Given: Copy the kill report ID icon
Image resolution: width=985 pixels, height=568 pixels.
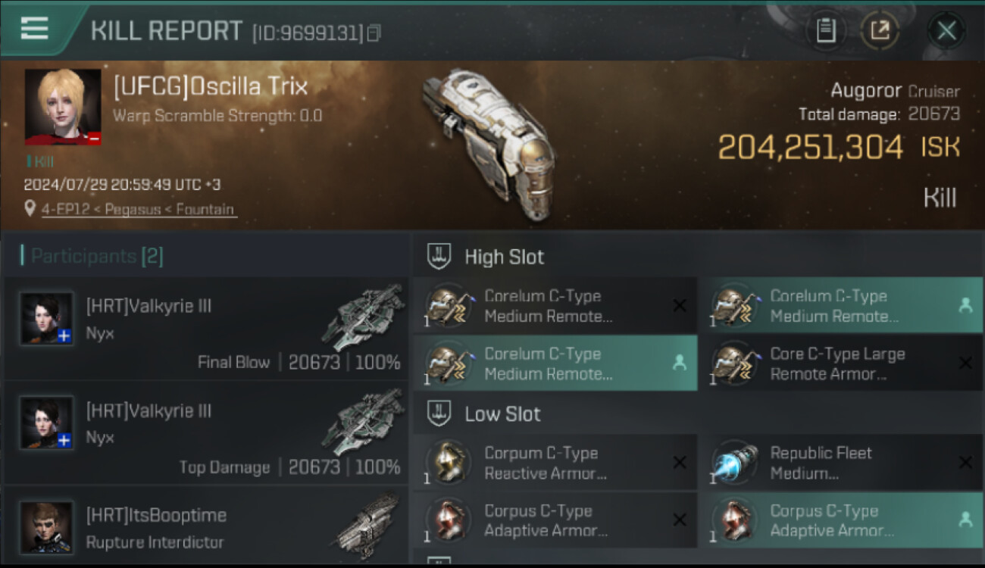Looking at the screenshot, I should click(374, 33).
